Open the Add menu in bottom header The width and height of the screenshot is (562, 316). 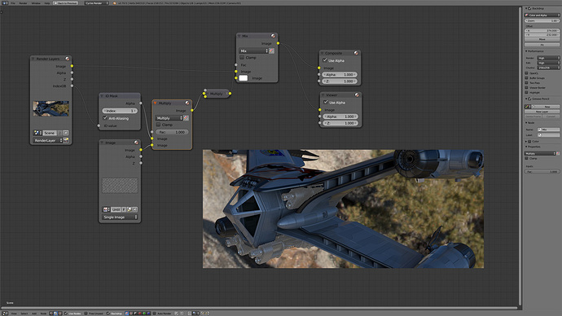click(34, 313)
